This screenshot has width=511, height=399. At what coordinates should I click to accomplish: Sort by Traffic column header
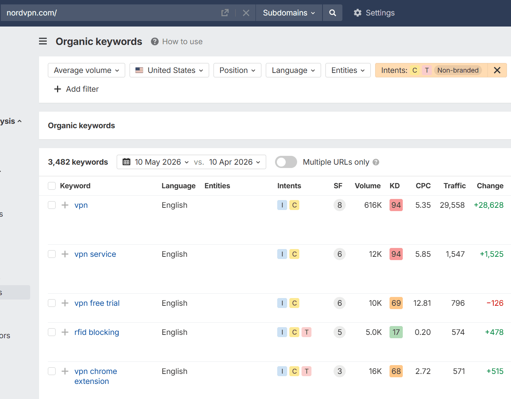(x=455, y=186)
